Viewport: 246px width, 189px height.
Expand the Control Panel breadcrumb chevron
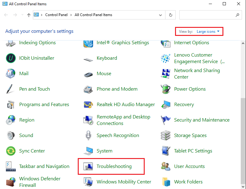pos(70,15)
